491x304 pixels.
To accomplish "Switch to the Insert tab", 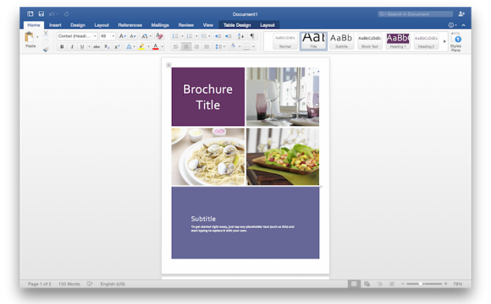I will coord(55,25).
